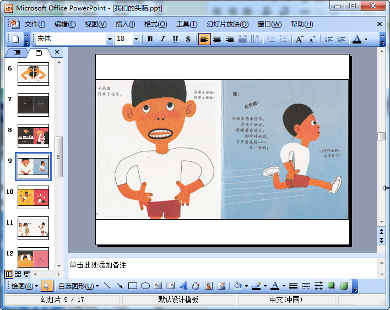This screenshot has width=390, height=310.
Task: Open the 视图(V) menu
Action: [x=95, y=24]
